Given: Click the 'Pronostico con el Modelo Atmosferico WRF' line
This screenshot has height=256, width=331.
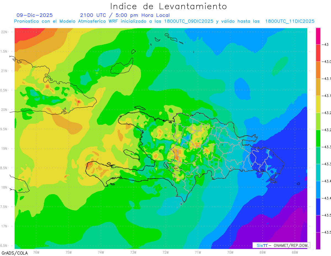Looking at the screenshot, I should click(164, 21).
